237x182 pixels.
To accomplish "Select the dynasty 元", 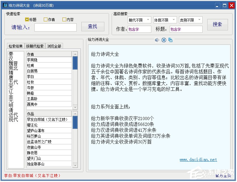I will click(x=11, y=101).
